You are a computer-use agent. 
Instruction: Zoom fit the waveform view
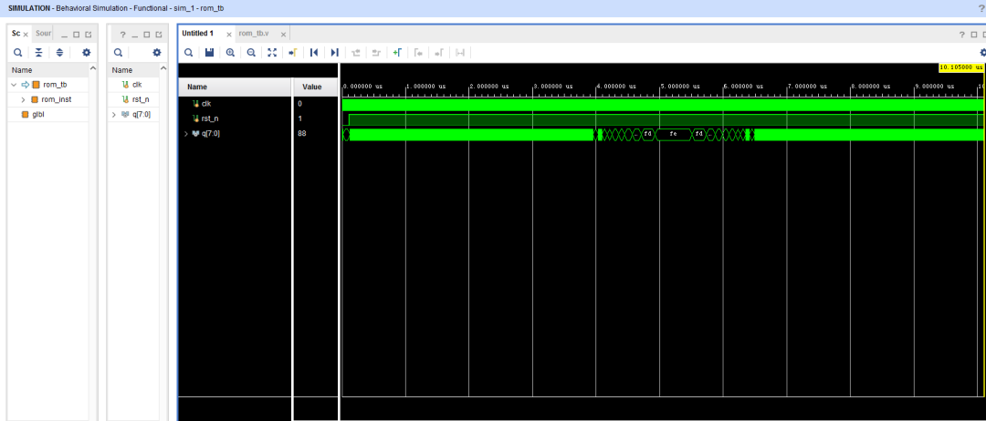[272, 53]
